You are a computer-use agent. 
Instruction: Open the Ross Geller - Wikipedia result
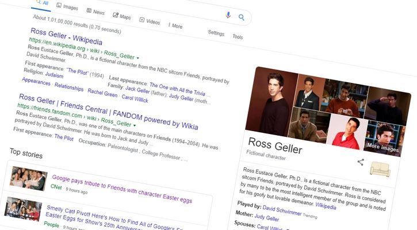click(x=66, y=36)
